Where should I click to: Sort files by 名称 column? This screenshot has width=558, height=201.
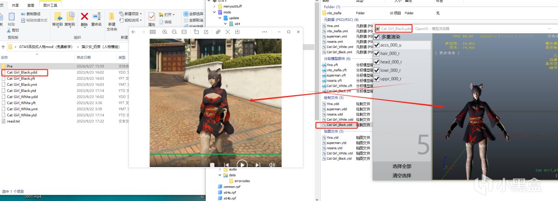coord(4,58)
